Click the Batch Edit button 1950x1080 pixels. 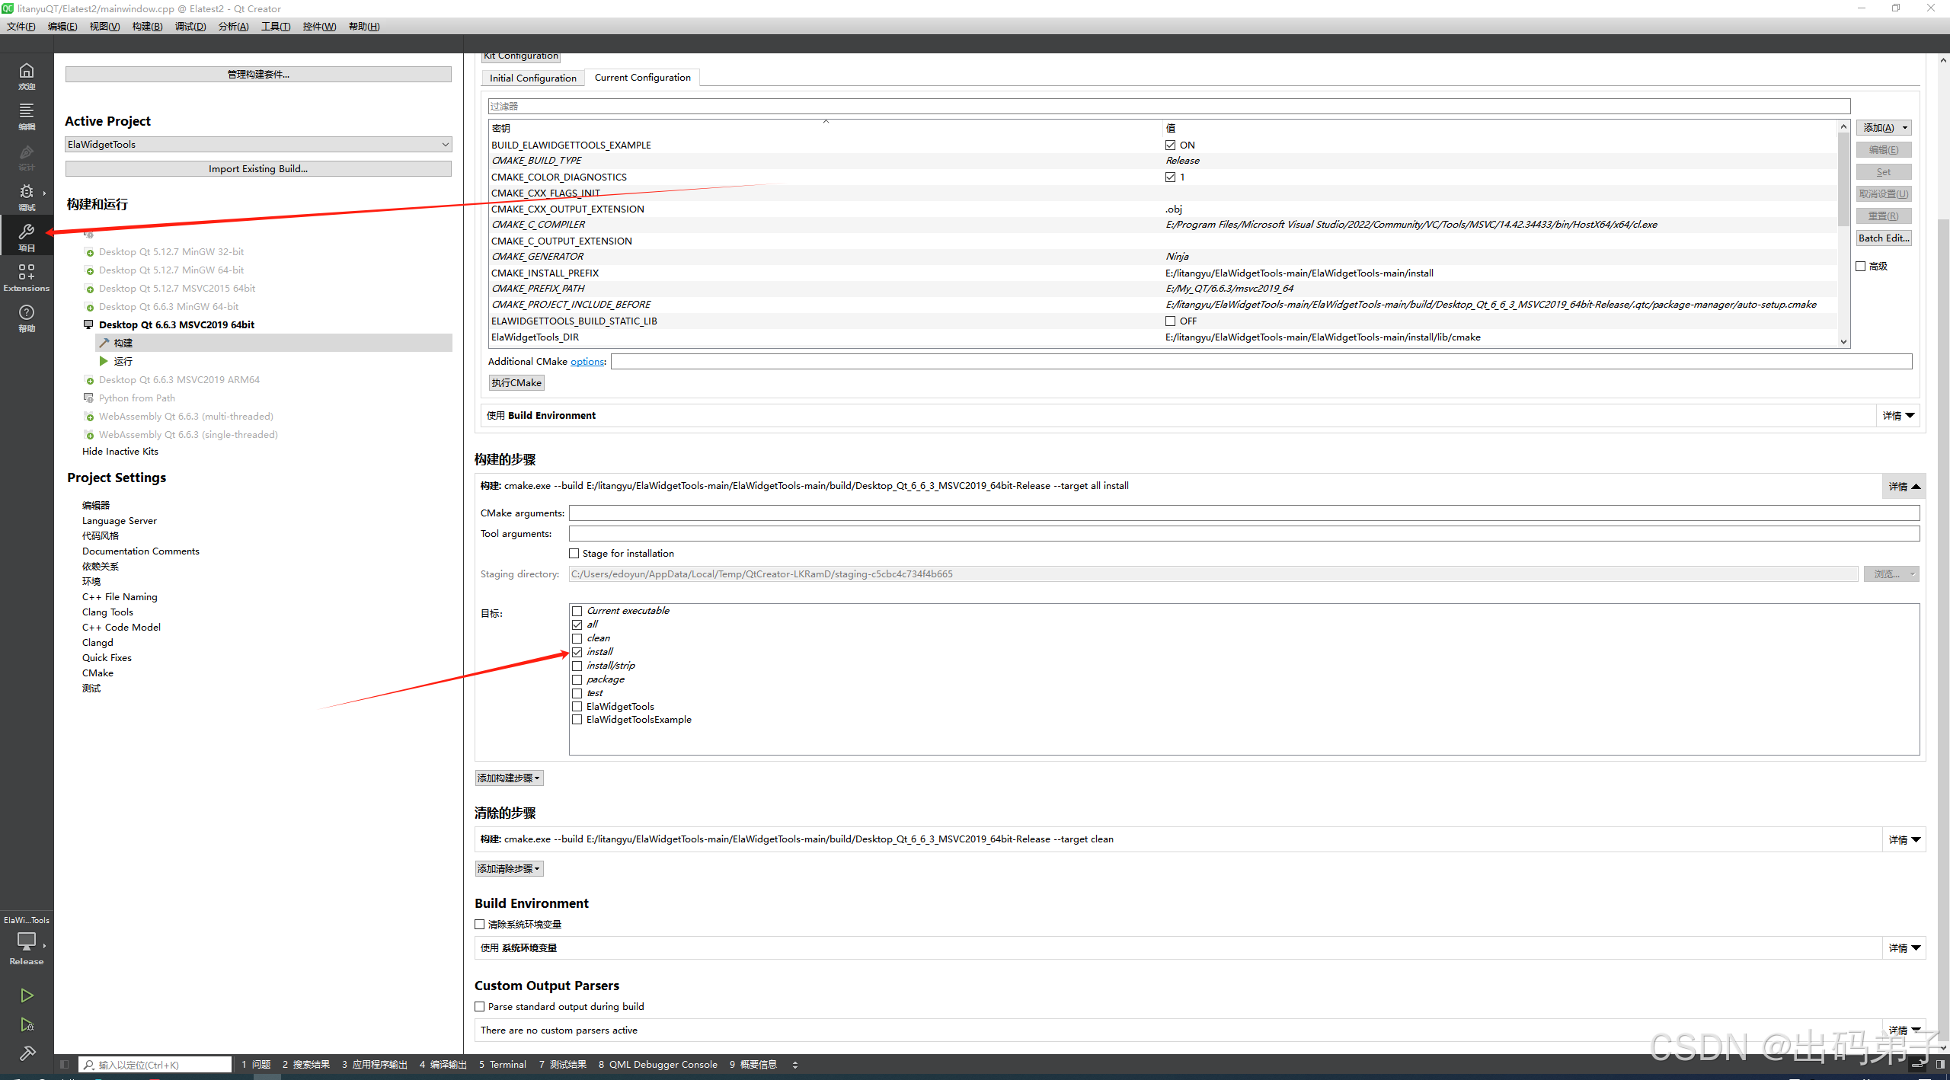(1883, 238)
